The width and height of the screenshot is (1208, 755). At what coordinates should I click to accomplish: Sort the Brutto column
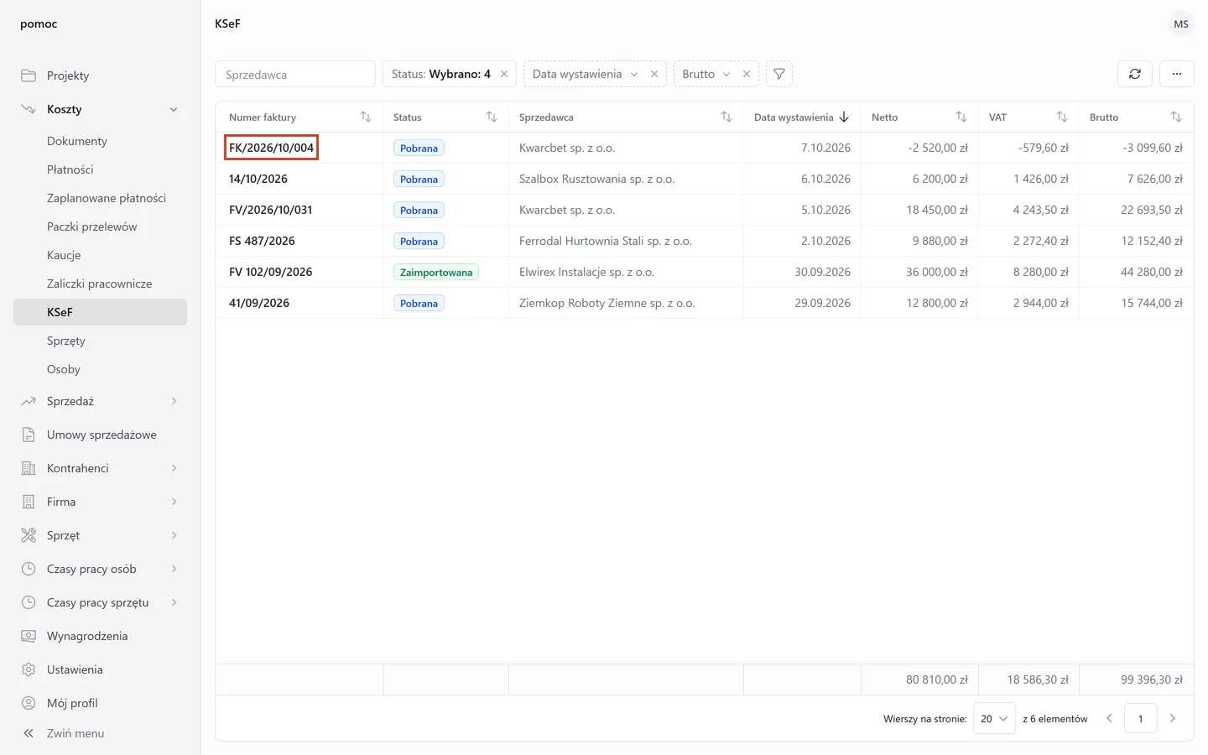pos(1176,117)
